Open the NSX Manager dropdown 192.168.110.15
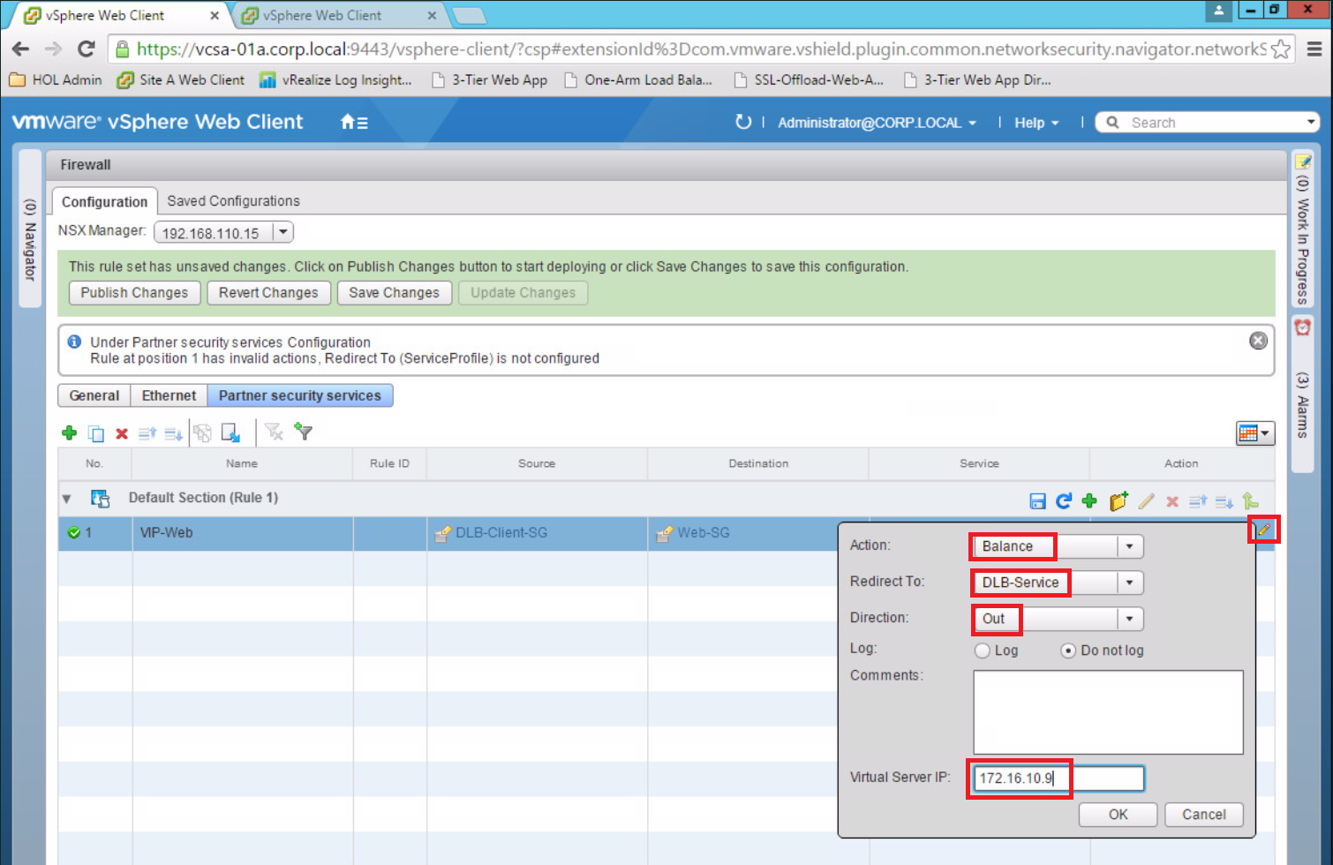The width and height of the screenshot is (1333, 865). coord(282,232)
